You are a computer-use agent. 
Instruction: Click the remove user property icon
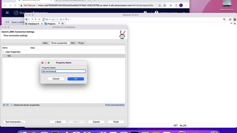click(x=7, y=105)
